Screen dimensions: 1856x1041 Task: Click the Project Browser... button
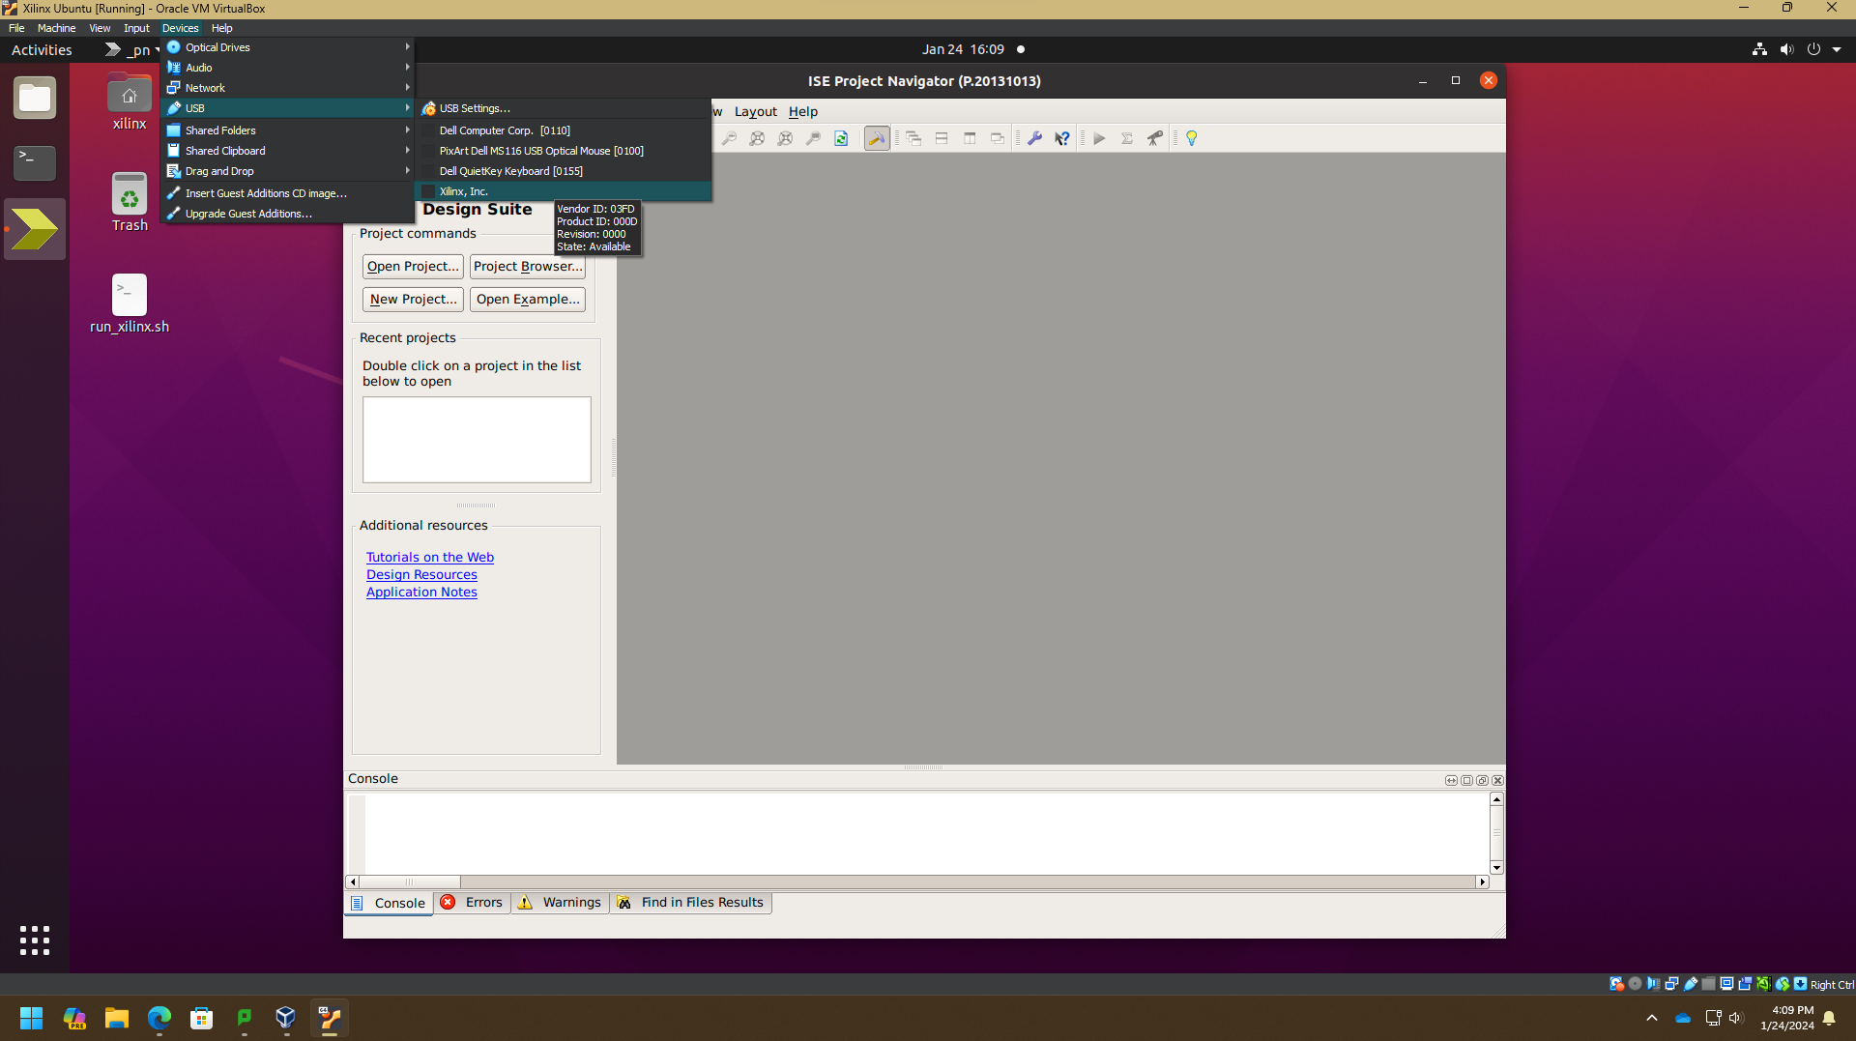pyautogui.click(x=528, y=266)
